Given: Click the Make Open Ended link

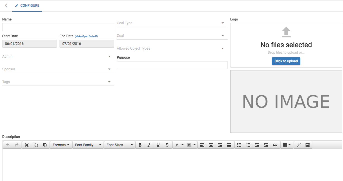Looking at the screenshot, I should 86,36.
